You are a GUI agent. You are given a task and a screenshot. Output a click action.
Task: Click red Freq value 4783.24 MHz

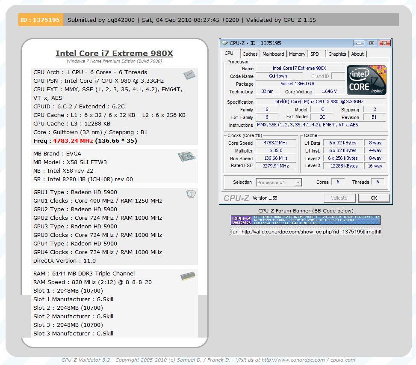[x=73, y=141]
